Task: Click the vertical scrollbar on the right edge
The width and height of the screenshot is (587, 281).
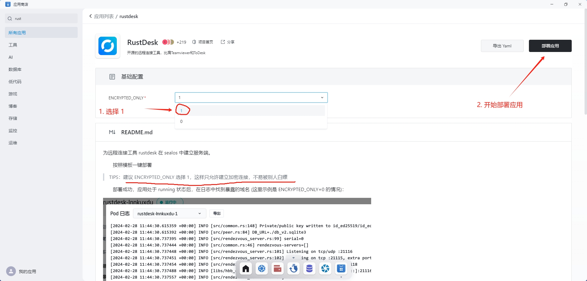Action: pos(585,61)
